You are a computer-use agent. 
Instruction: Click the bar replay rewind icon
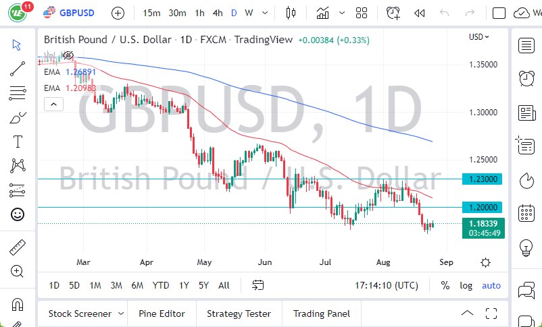click(x=420, y=13)
